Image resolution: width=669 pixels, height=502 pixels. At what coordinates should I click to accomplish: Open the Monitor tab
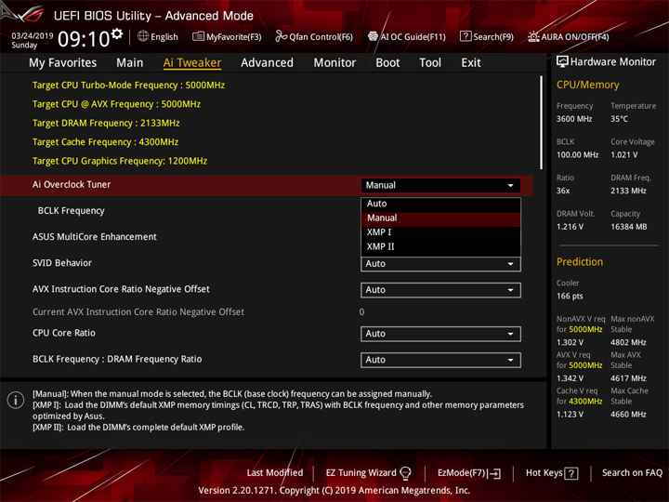pyautogui.click(x=334, y=63)
